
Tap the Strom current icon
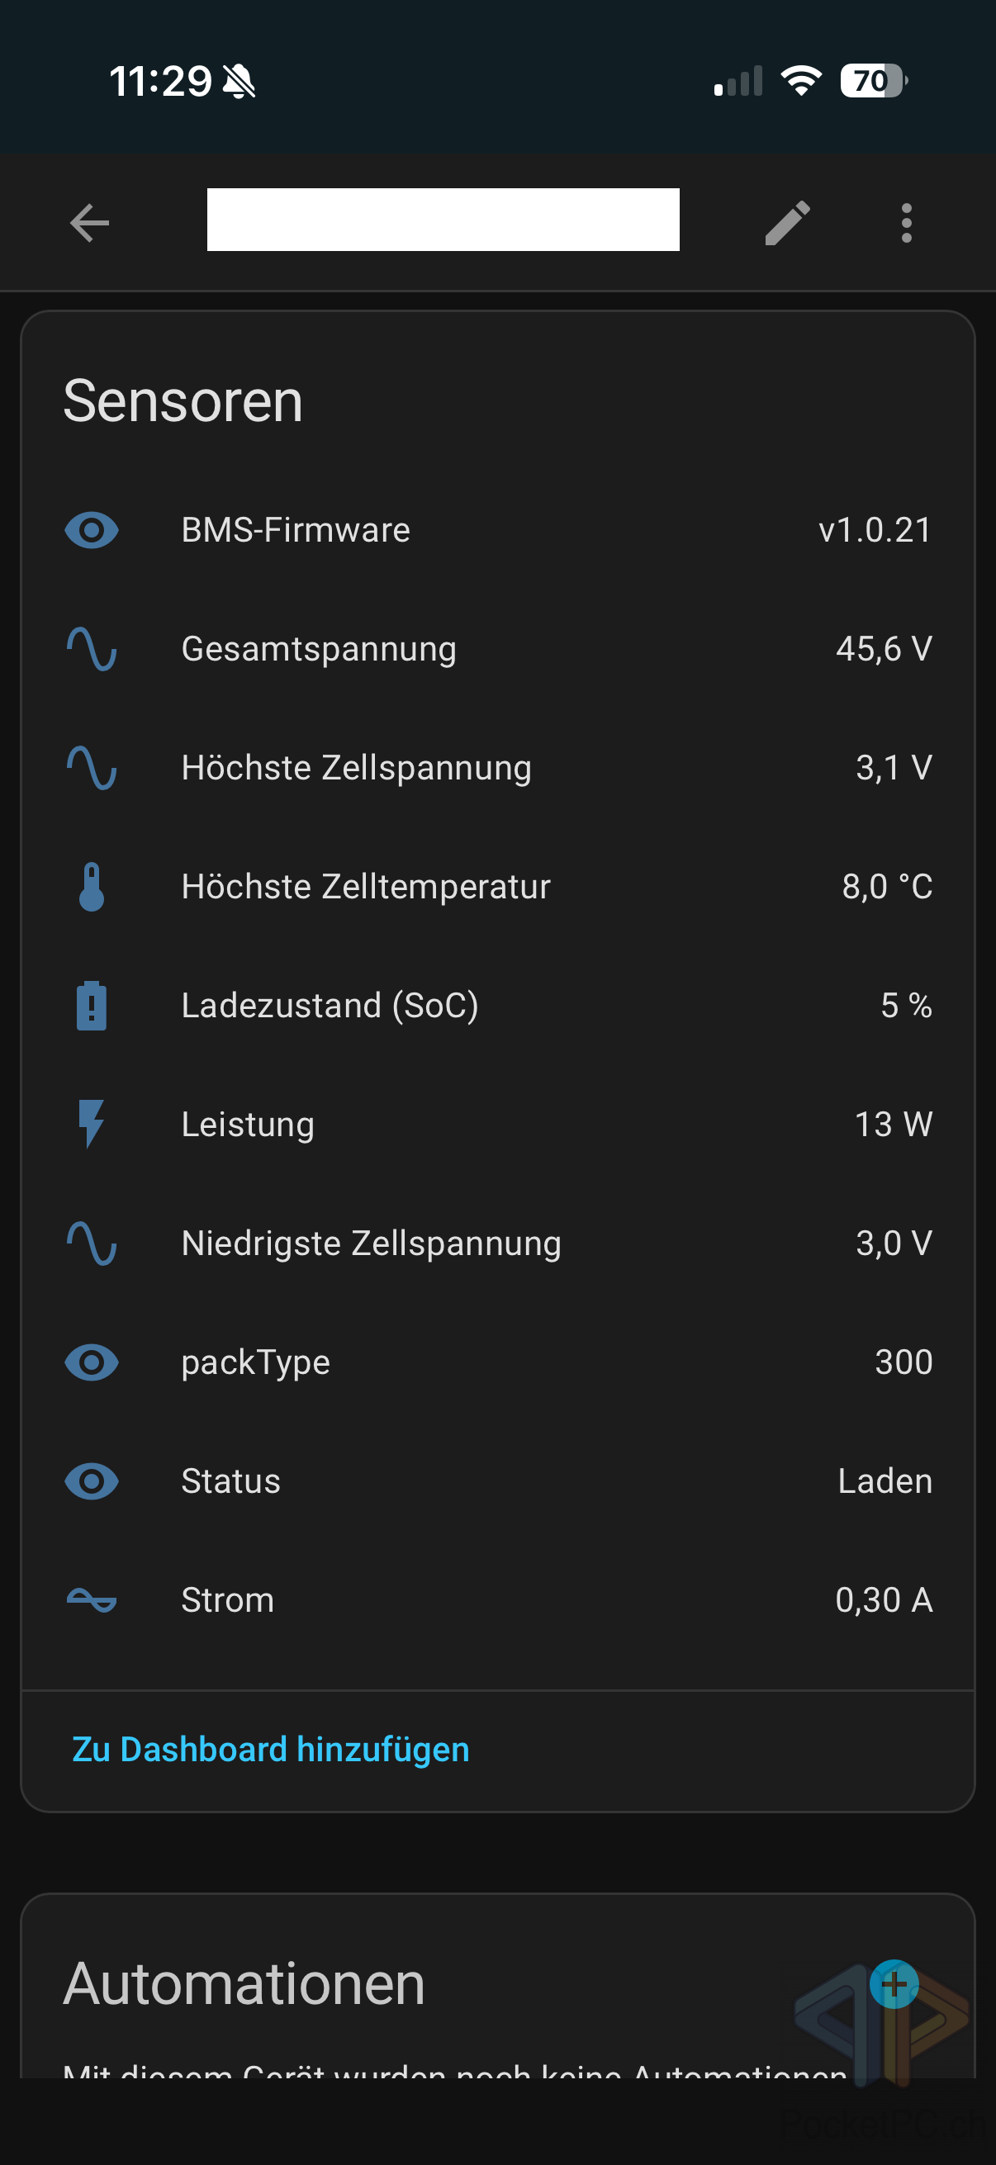point(92,1600)
